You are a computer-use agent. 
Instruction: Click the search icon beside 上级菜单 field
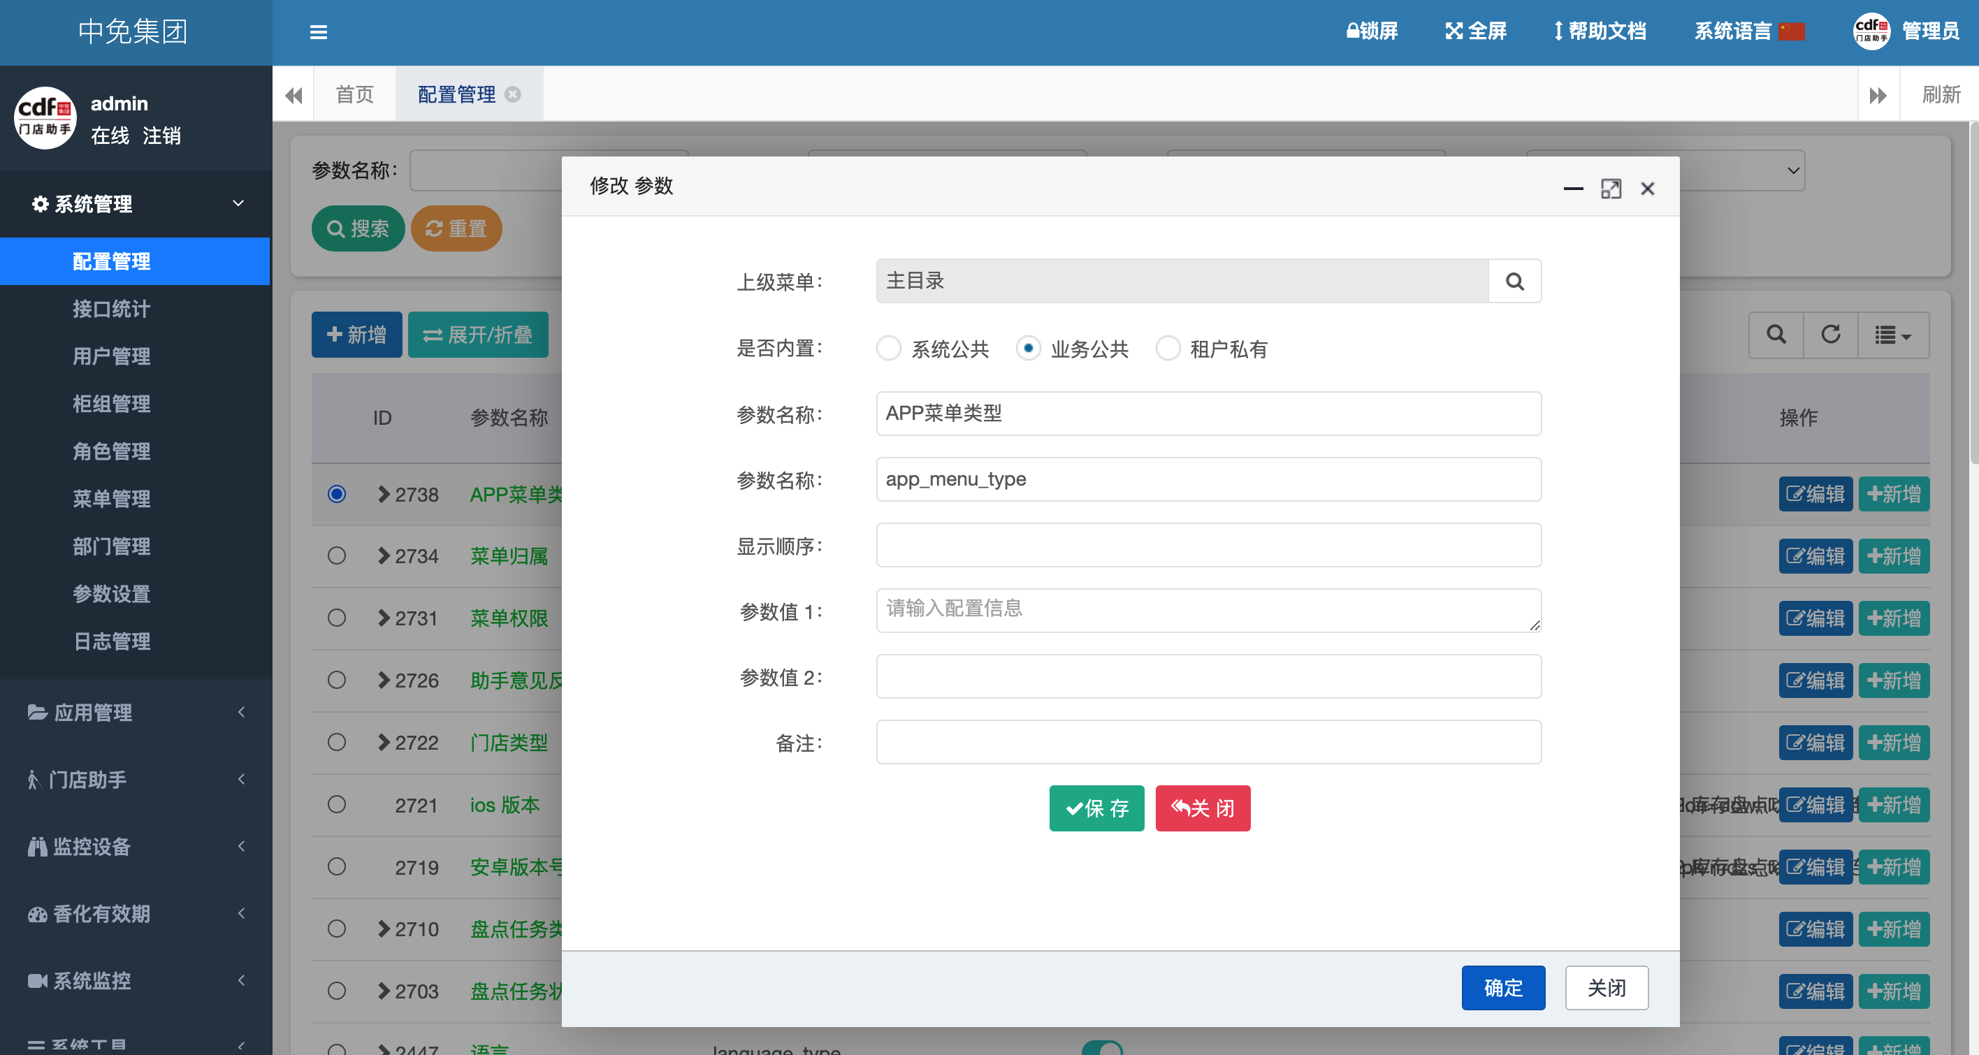[x=1514, y=281]
